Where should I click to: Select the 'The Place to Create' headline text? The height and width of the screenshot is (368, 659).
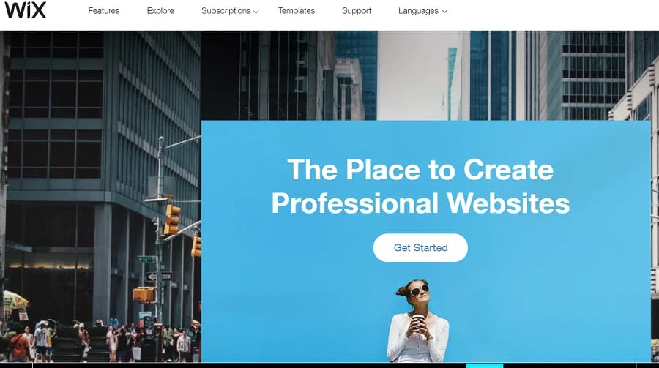tap(420, 170)
